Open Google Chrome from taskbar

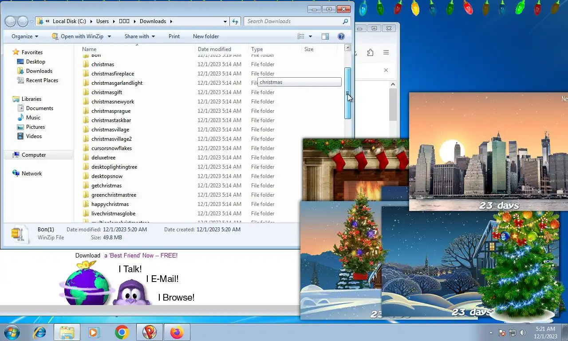pyautogui.click(x=122, y=332)
